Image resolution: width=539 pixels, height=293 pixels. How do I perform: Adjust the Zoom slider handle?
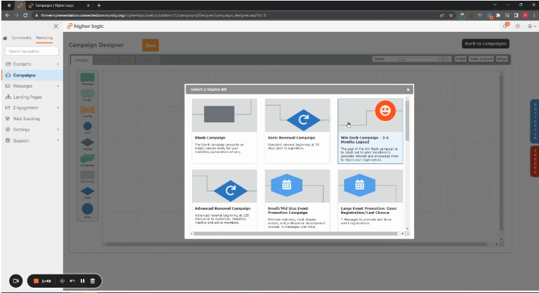coord(401,60)
